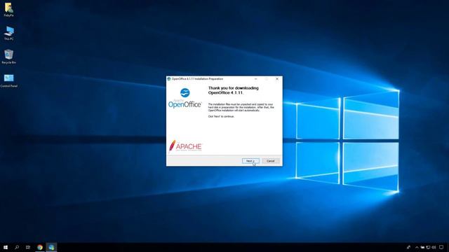This screenshot has width=449, height=252.
Task: Open the Action Center notifications
Action: point(441,247)
